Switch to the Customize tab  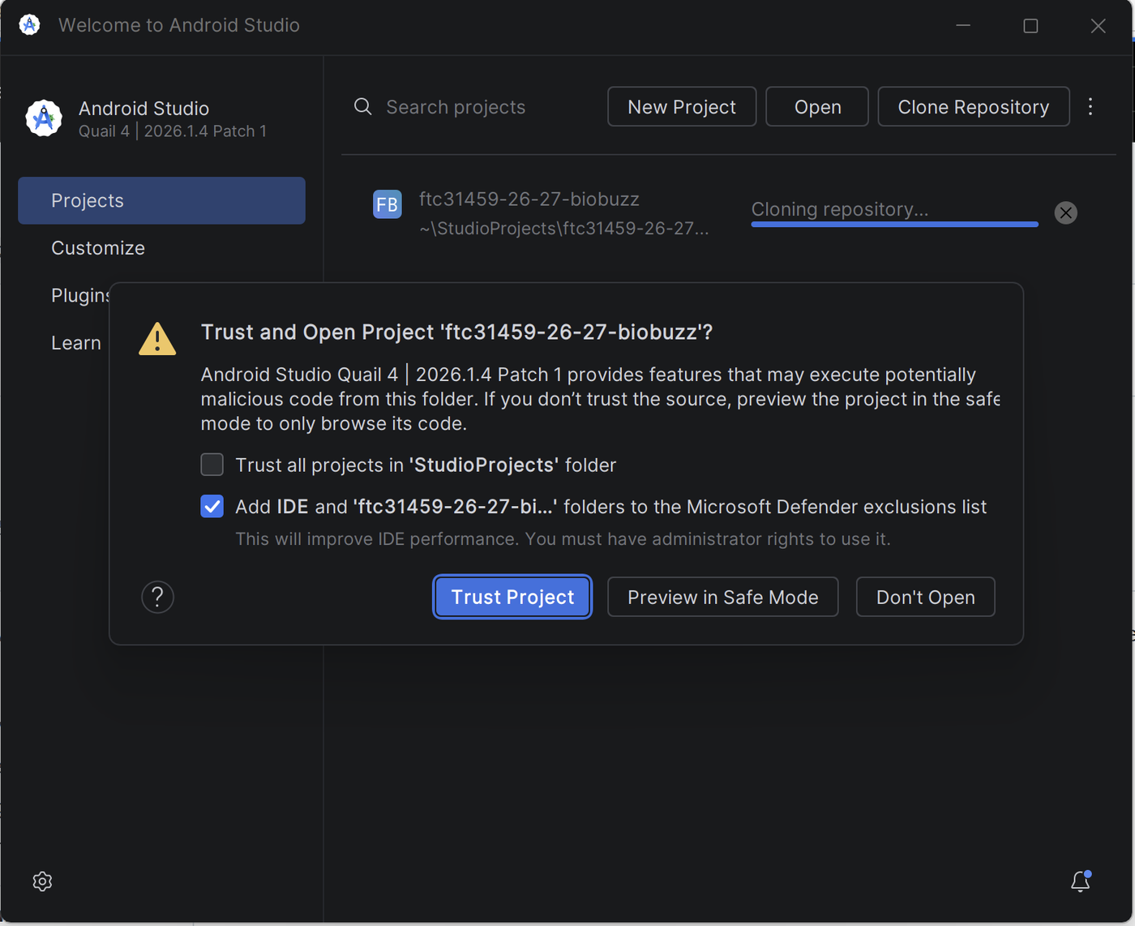pyautogui.click(x=98, y=248)
